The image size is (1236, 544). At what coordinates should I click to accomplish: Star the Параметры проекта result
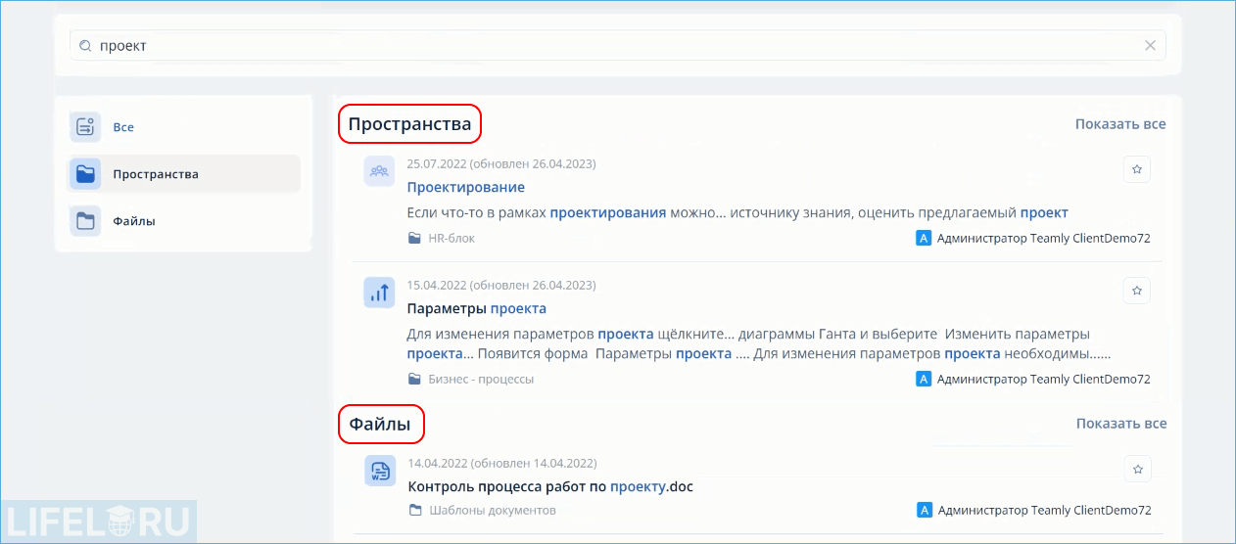point(1137,291)
